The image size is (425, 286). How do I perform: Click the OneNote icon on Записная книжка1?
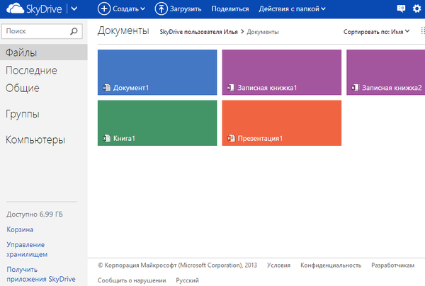click(231, 88)
